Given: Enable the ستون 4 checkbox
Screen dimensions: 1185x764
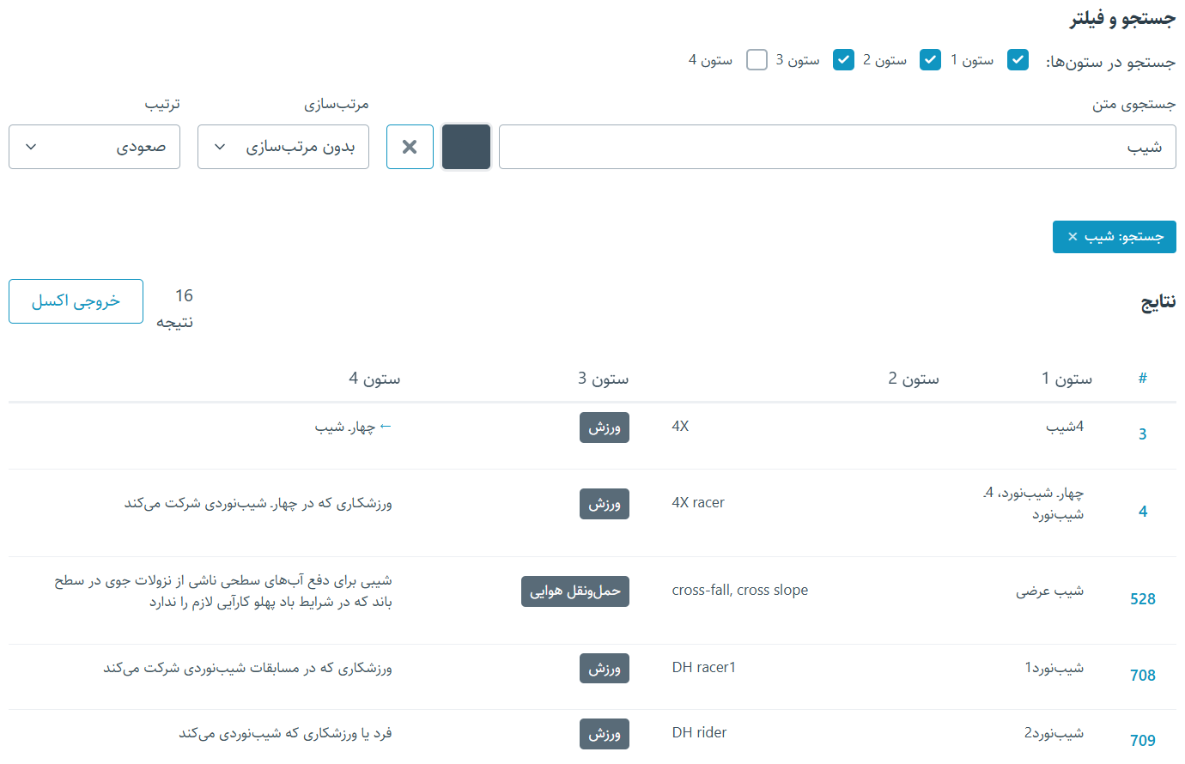Looking at the screenshot, I should [757, 60].
